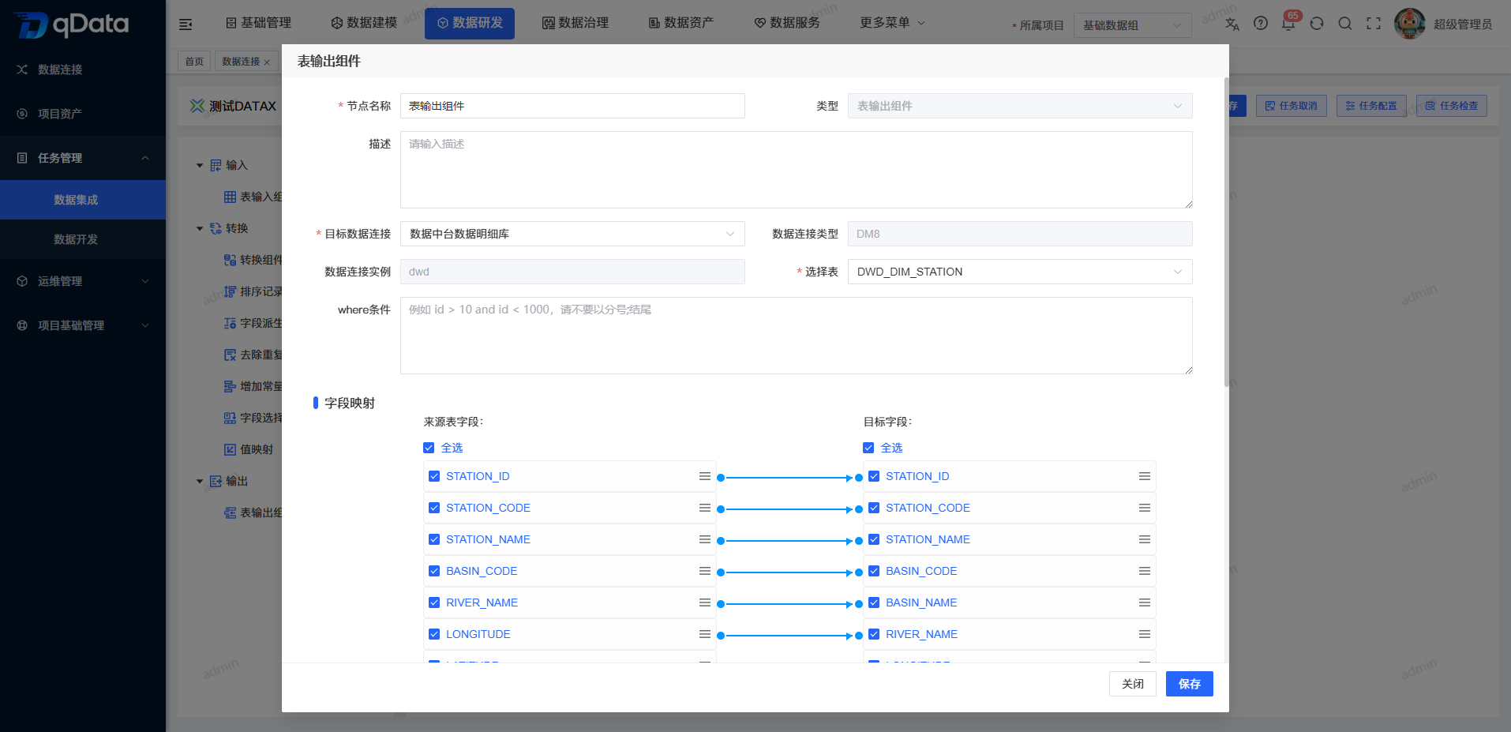Switch to 数据服务 top menu
Screen dimensions: 1511x732
[x=787, y=23]
